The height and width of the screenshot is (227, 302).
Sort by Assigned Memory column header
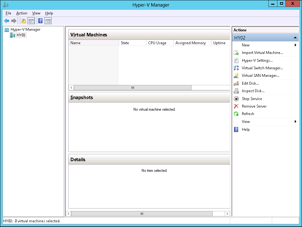click(193, 43)
